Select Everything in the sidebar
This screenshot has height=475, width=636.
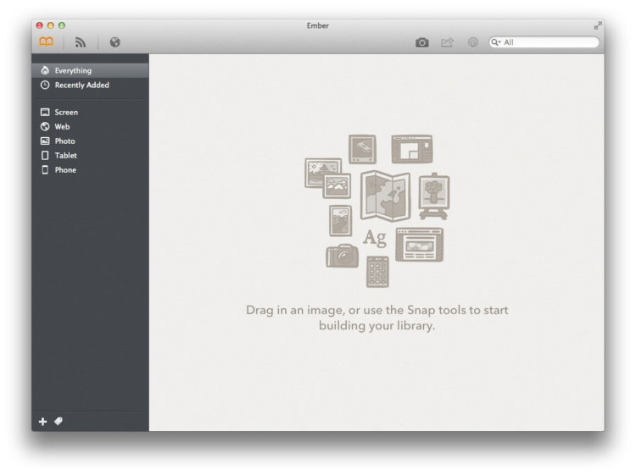[91, 70]
